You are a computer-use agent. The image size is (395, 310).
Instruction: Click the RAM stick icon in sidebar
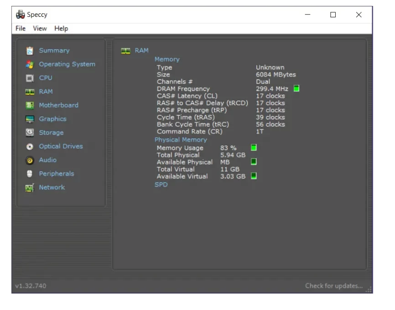[x=30, y=92]
